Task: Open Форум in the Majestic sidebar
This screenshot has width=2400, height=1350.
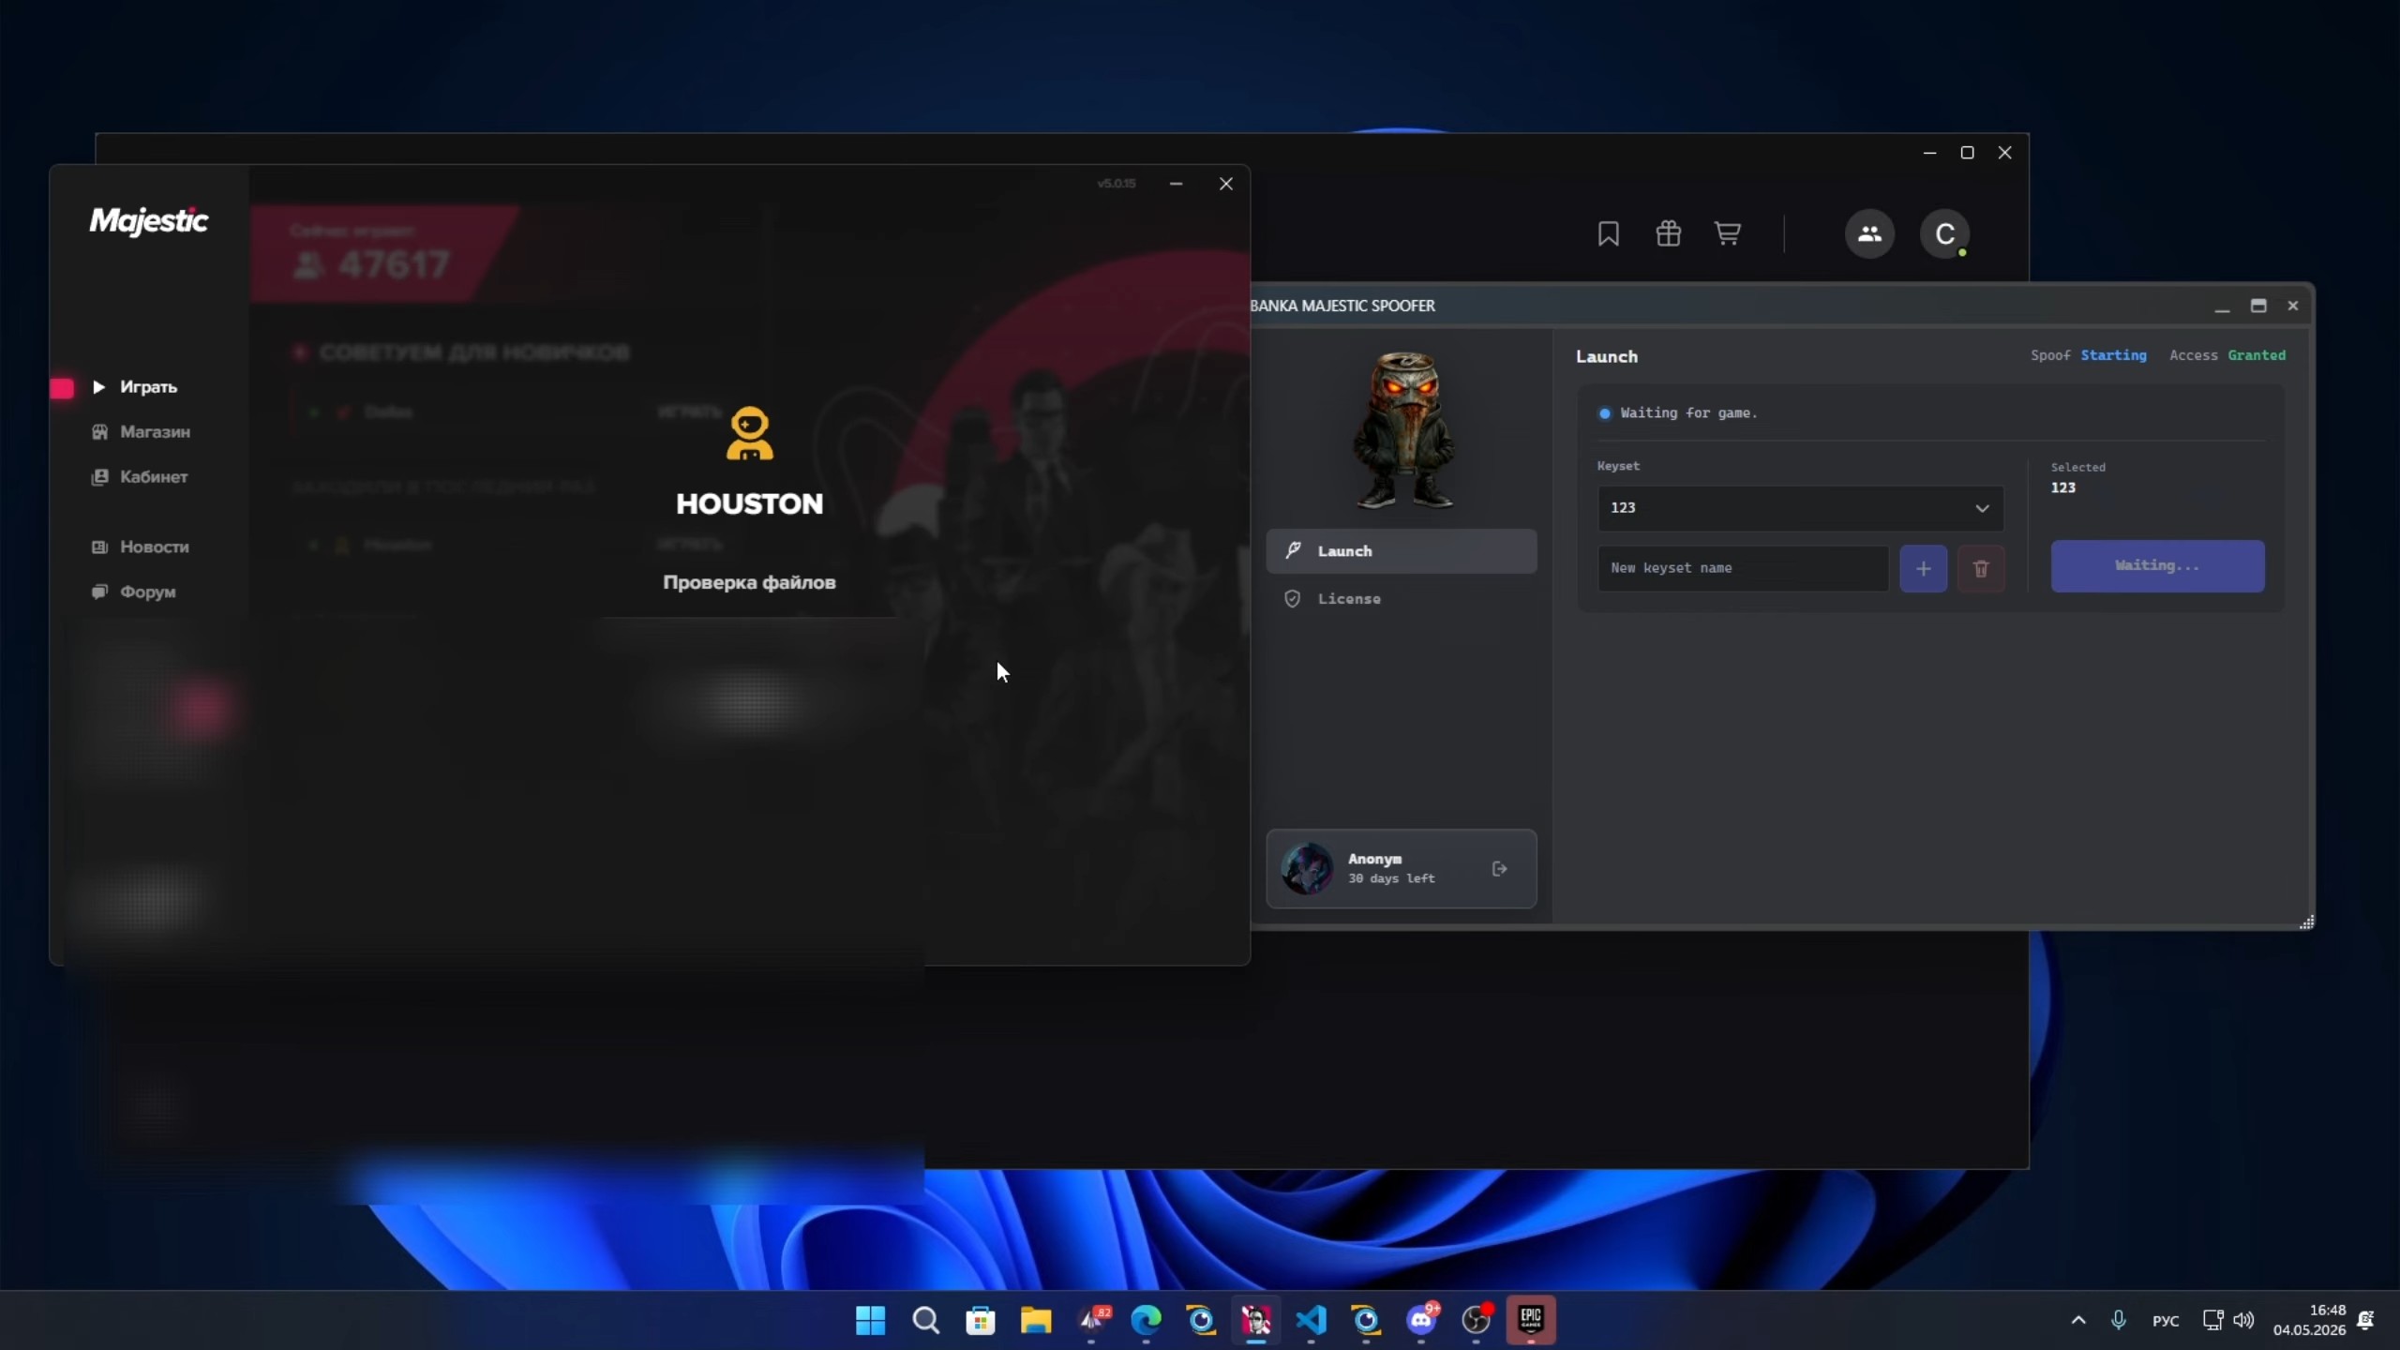Action: tap(133, 592)
